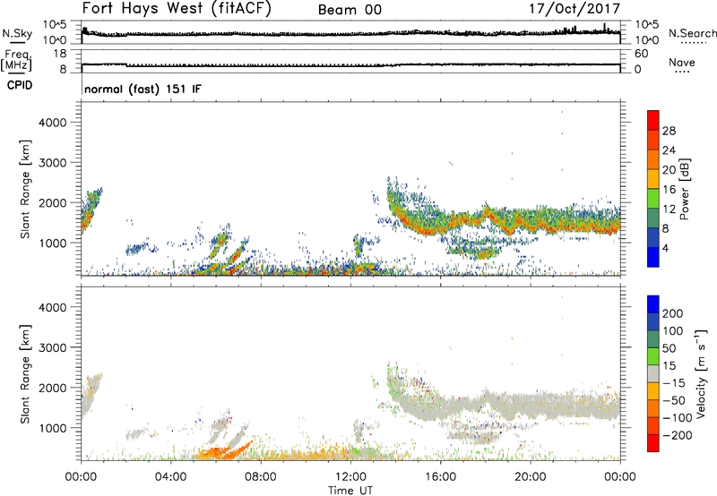Click the '20:00' time tick label
The width and height of the screenshot is (717, 496).
click(531, 477)
